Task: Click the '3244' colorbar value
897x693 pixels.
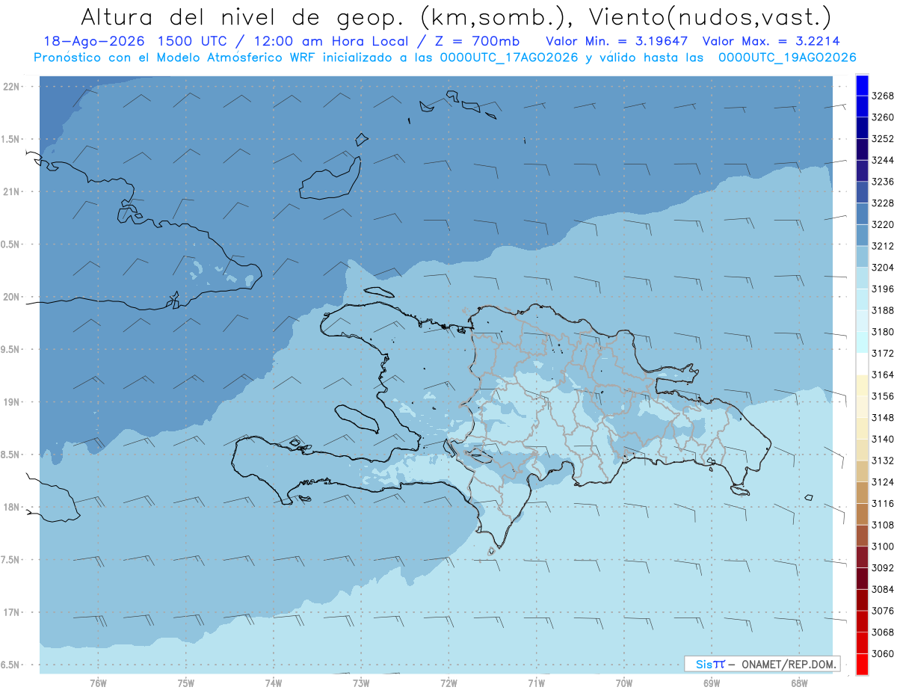Action: [883, 160]
